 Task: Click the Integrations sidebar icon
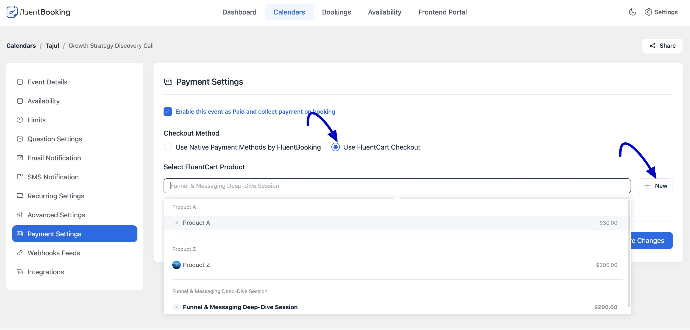pos(20,272)
